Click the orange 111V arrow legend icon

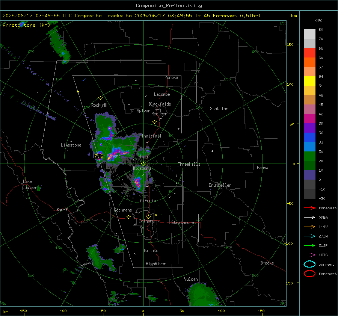coord(309,227)
